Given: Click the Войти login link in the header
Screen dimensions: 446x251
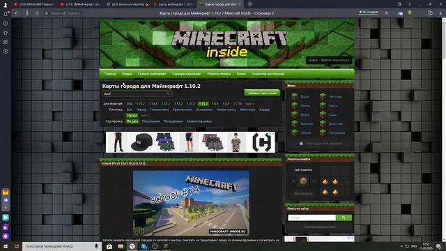Looking at the screenshot, I should click(313, 61).
